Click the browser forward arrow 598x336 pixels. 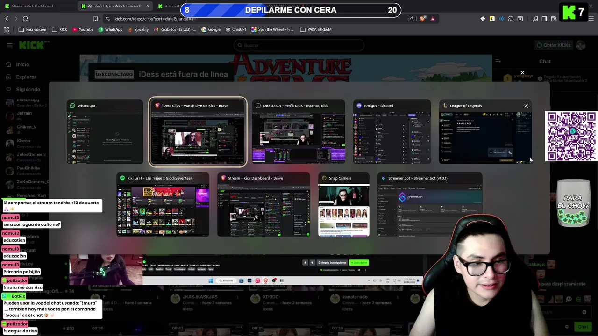(16, 19)
